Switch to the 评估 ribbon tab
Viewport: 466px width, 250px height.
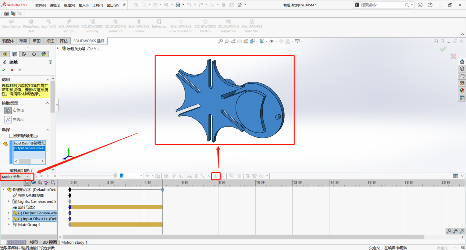pos(63,41)
